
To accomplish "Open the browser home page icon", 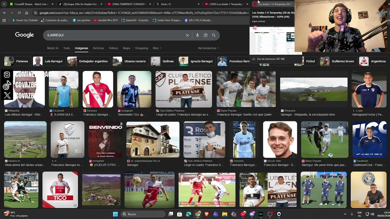I will [x=27, y=13].
